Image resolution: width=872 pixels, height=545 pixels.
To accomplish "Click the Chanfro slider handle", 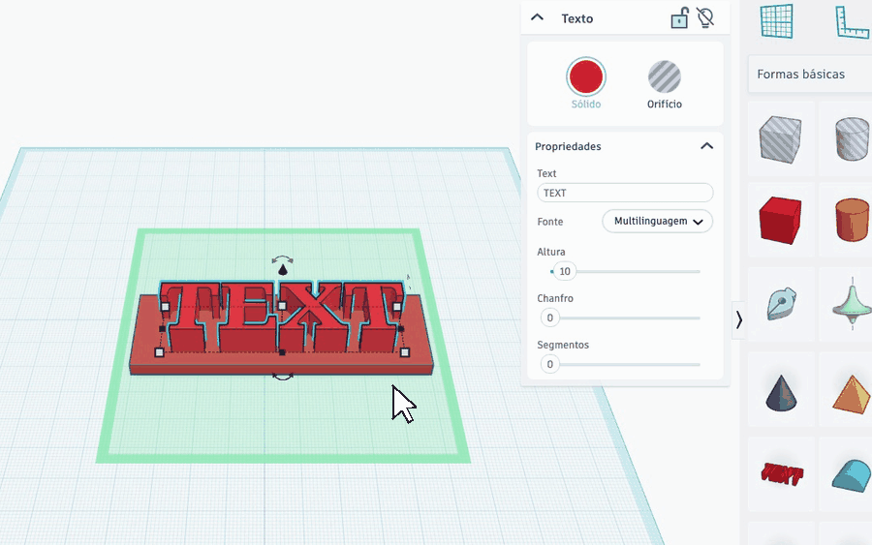I will (x=550, y=318).
